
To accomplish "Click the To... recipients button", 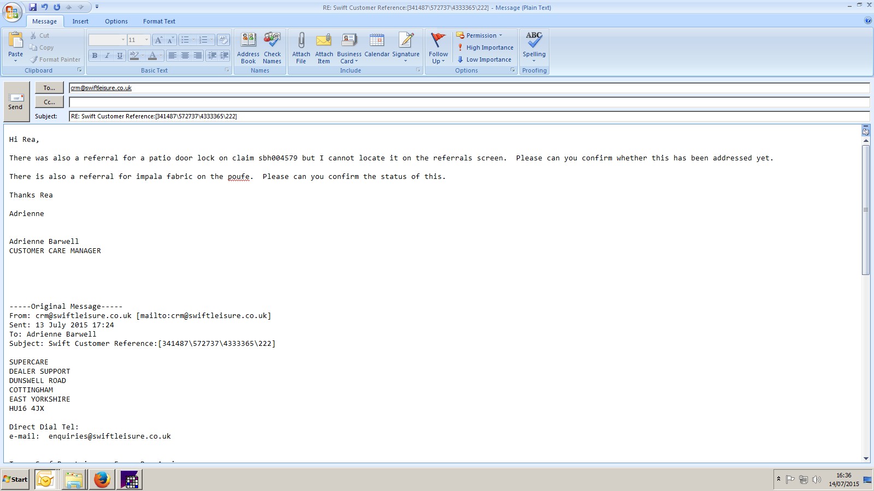I will click(50, 88).
